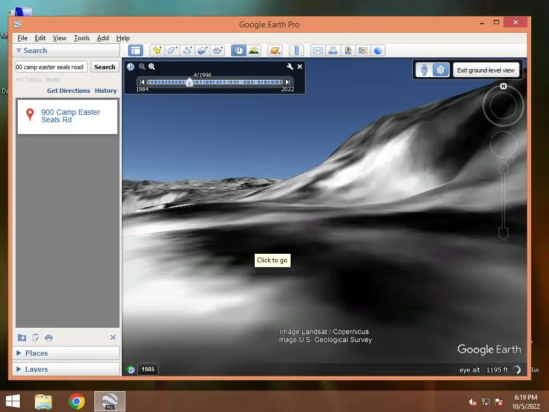Open File Explorer from the taskbar

point(43,401)
